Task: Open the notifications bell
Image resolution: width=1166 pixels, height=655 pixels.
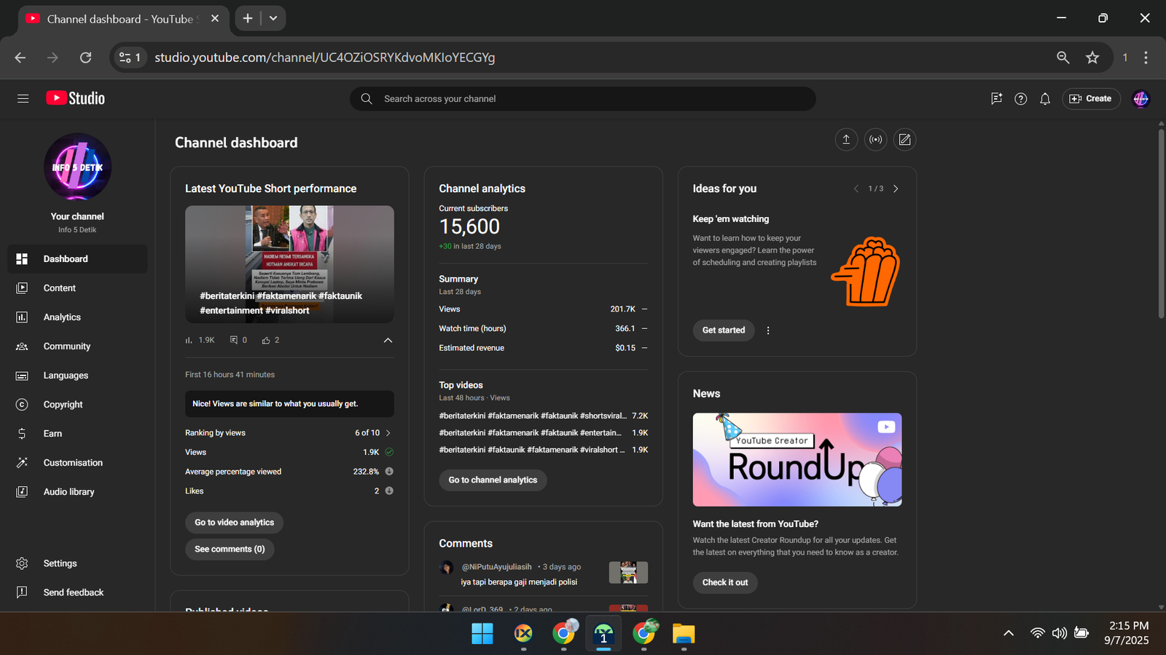Action: (1045, 99)
